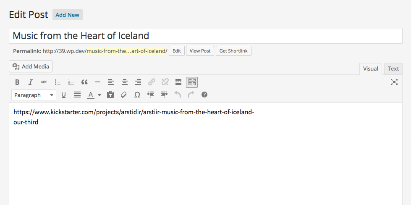This screenshot has width=411, height=205.
Task: Apply the text color swatch button
Action: tap(91, 95)
